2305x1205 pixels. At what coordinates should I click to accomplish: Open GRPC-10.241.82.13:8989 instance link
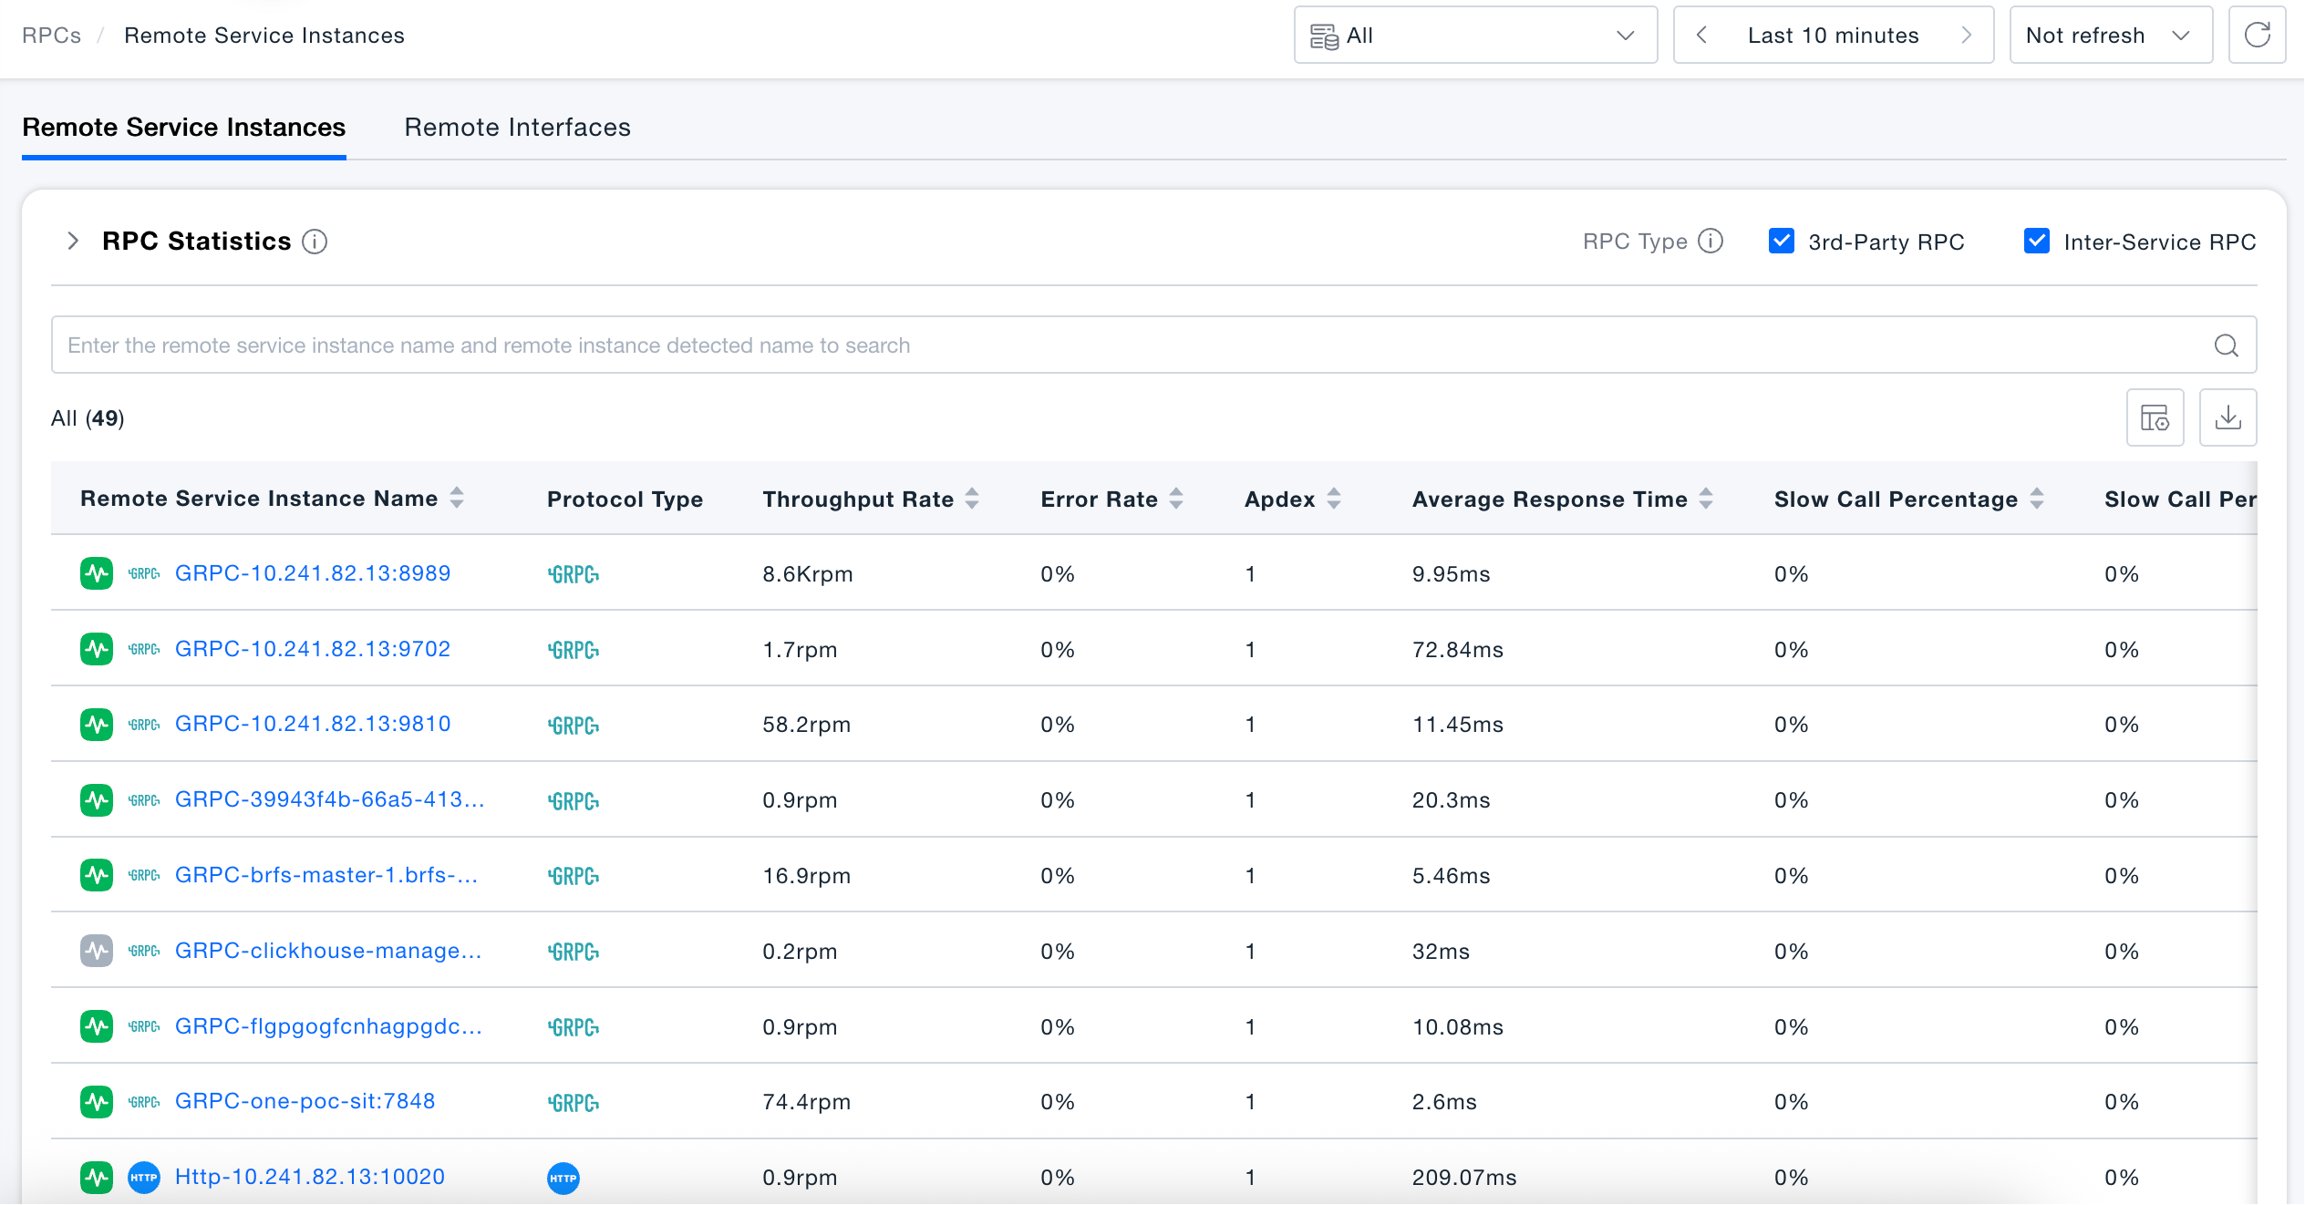coord(313,573)
